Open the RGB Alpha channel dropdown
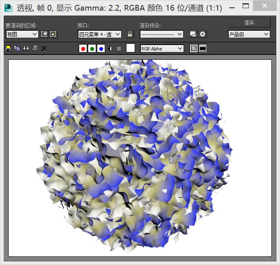 (x=162, y=48)
